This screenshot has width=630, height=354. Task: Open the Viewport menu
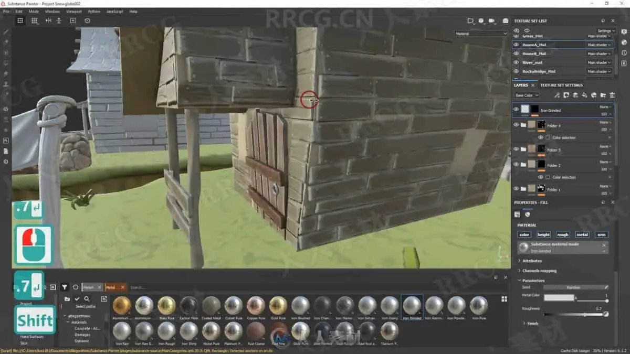[x=74, y=11]
